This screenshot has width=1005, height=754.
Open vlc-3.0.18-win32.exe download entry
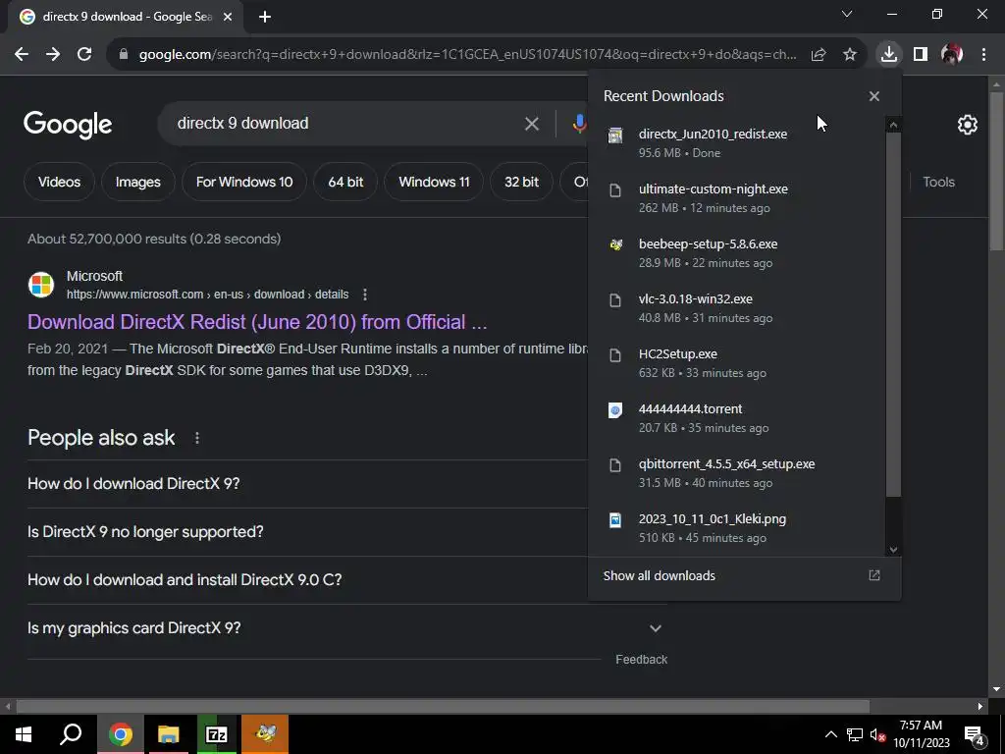[x=737, y=308]
